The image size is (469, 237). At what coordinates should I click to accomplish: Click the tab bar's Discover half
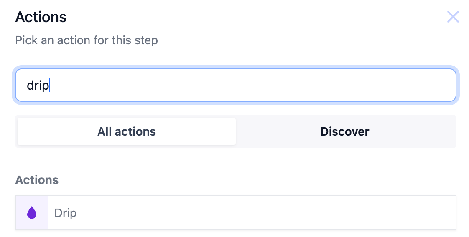(376, 132)
